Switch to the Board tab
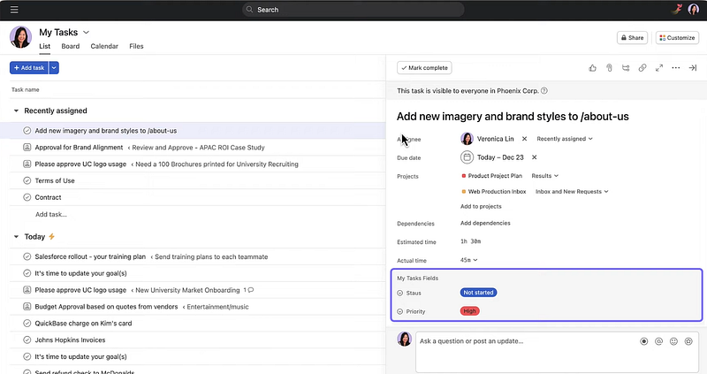 click(x=70, y=46)
